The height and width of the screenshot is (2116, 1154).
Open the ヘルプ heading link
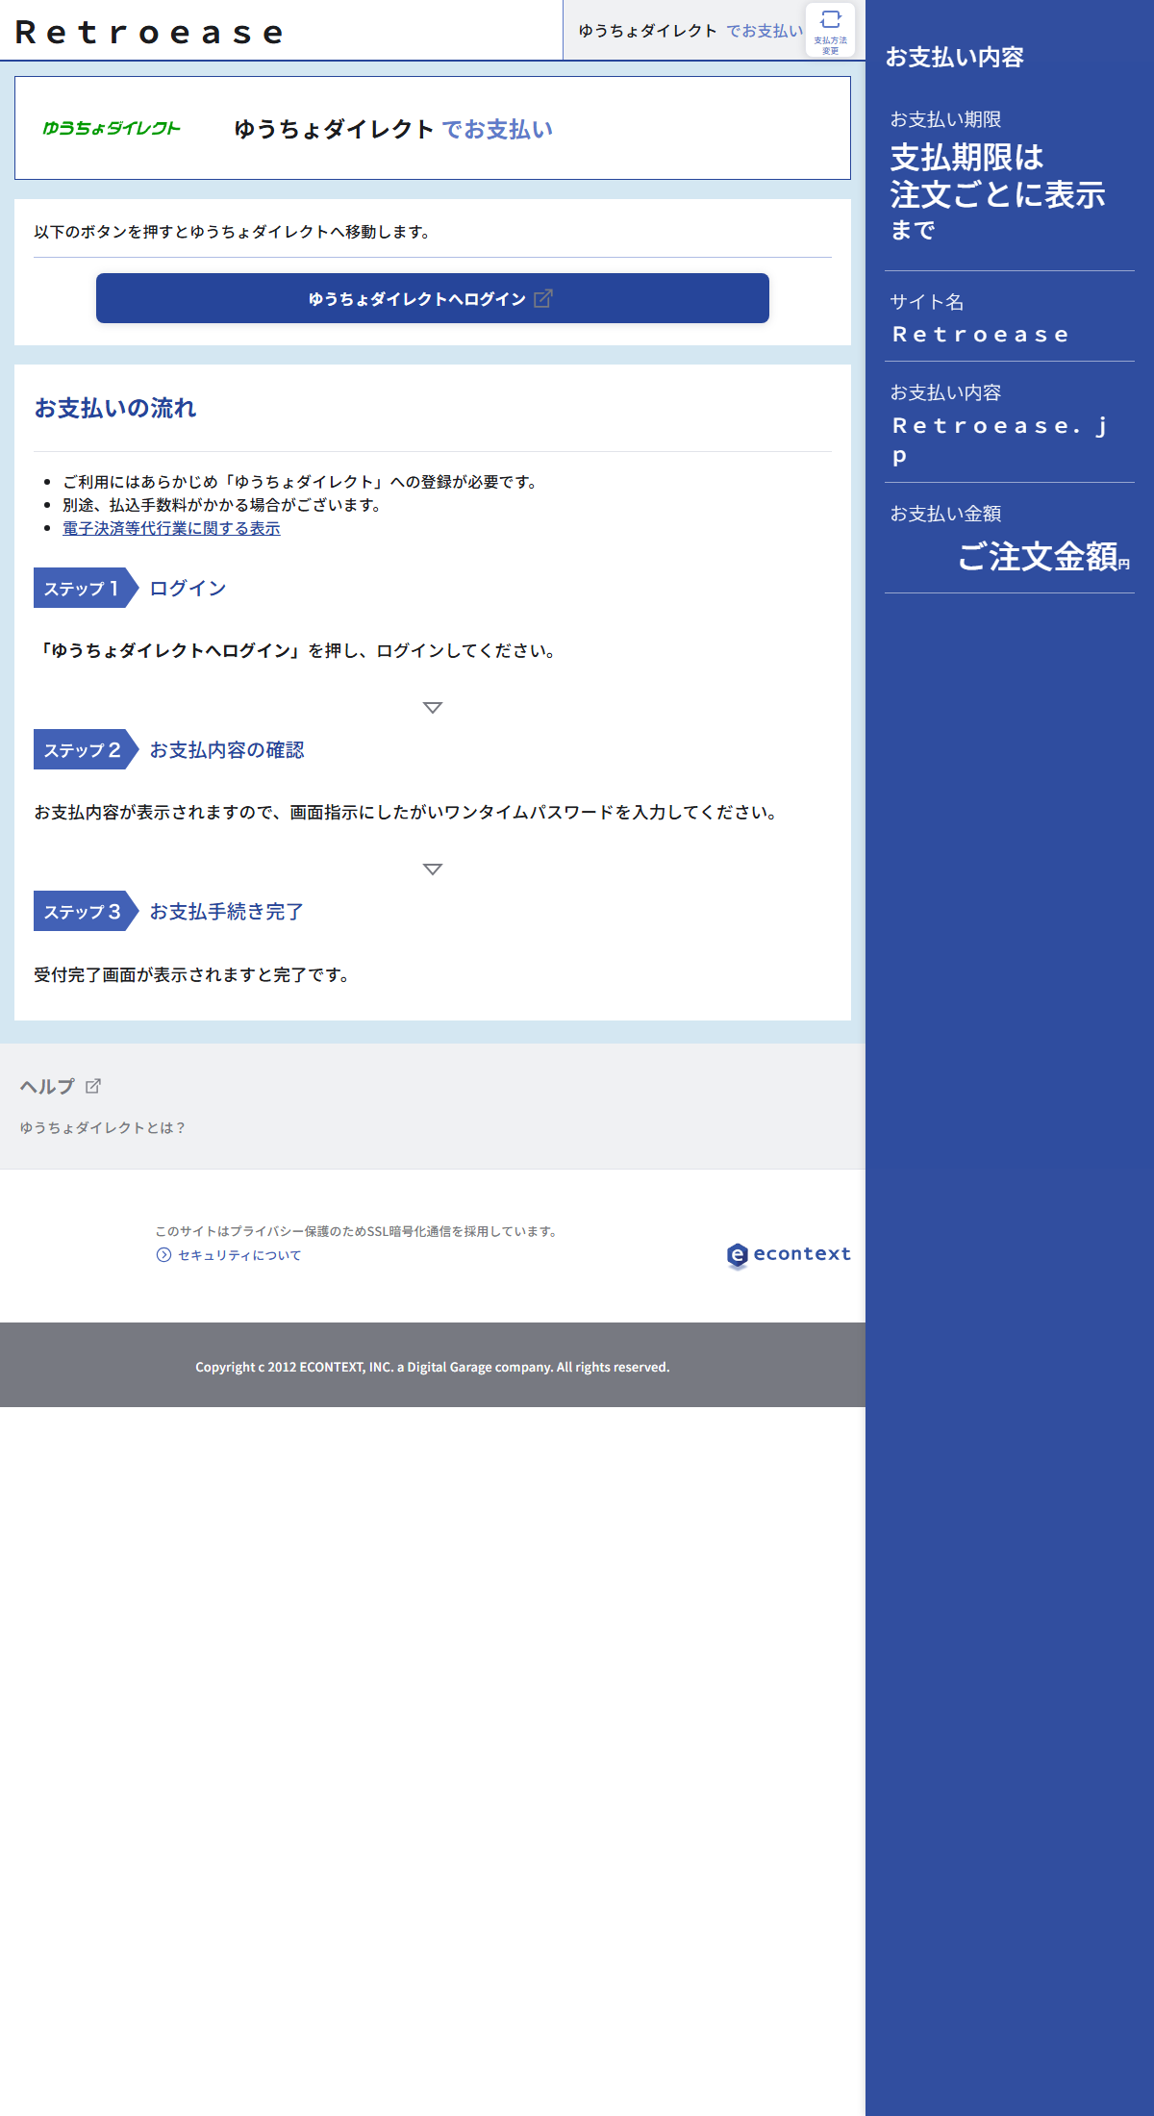pos(47,1086)
